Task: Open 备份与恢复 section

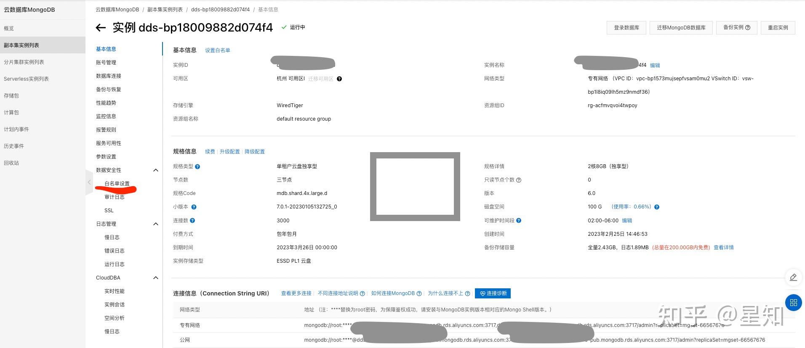Action: pos(109,90)
